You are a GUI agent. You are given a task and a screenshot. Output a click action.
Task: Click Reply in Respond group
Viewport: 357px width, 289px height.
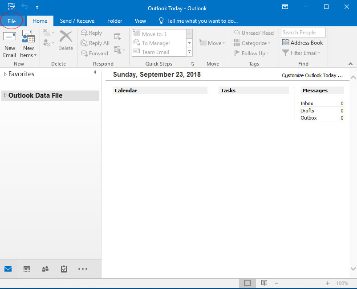92,33
